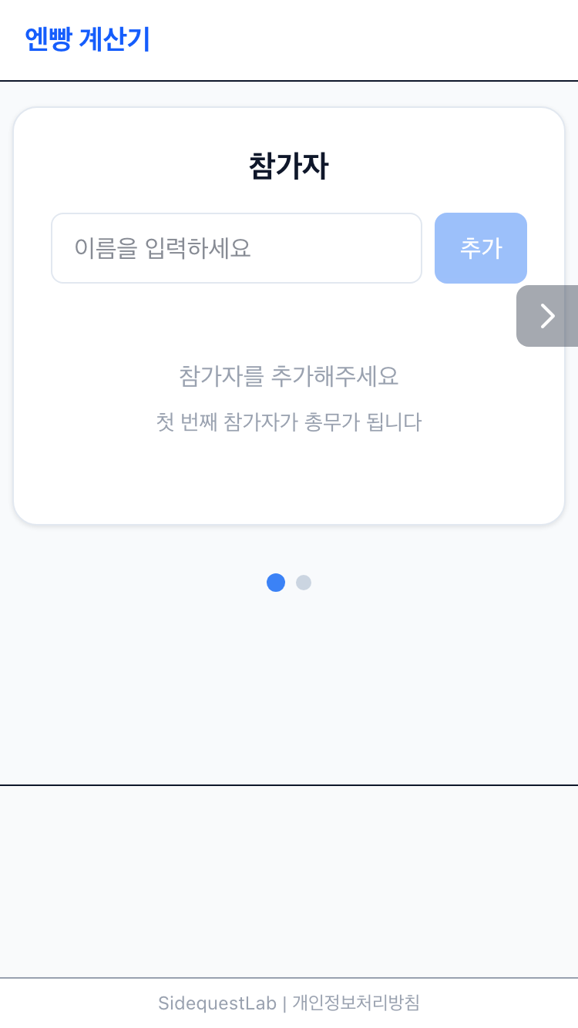This screenshot has height=1028, width=578.
Task: Click the 참가자를 추가해주세요 empty-state message
Action: point(288,376)
